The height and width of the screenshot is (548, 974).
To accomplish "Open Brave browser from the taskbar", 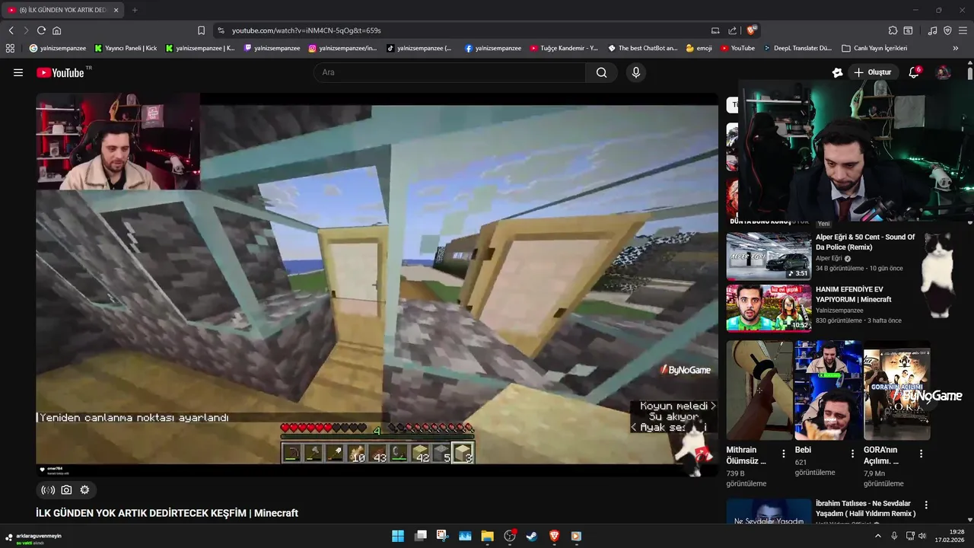I will [x=554, y=536].
